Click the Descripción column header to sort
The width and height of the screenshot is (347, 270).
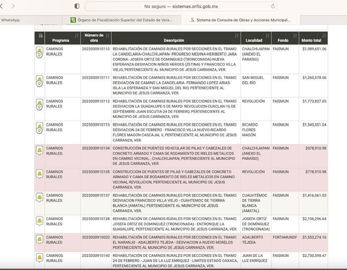174,40
